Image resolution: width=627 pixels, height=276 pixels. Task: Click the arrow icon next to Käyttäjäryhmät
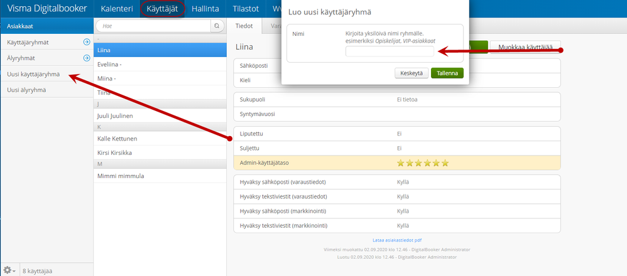86,42
